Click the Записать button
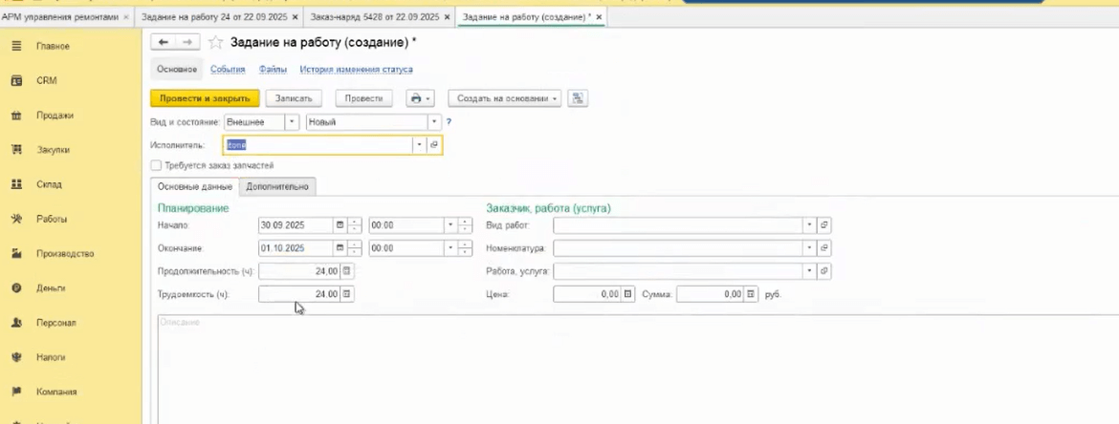Viewport: 1119px width, 424px height. point(294,98)
